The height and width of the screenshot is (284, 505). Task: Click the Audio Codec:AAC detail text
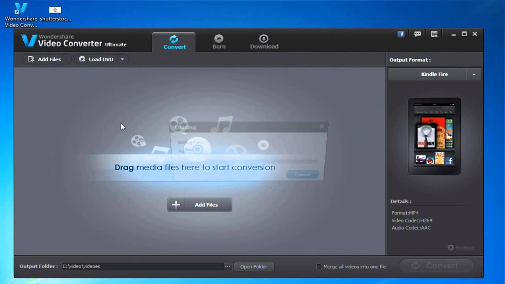pyautogui.click(x=411, y=228)
